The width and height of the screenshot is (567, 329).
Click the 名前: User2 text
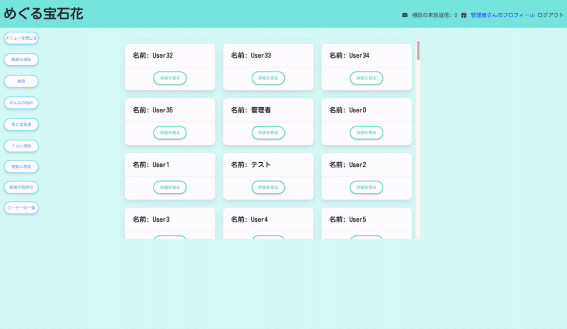point(348,164)
